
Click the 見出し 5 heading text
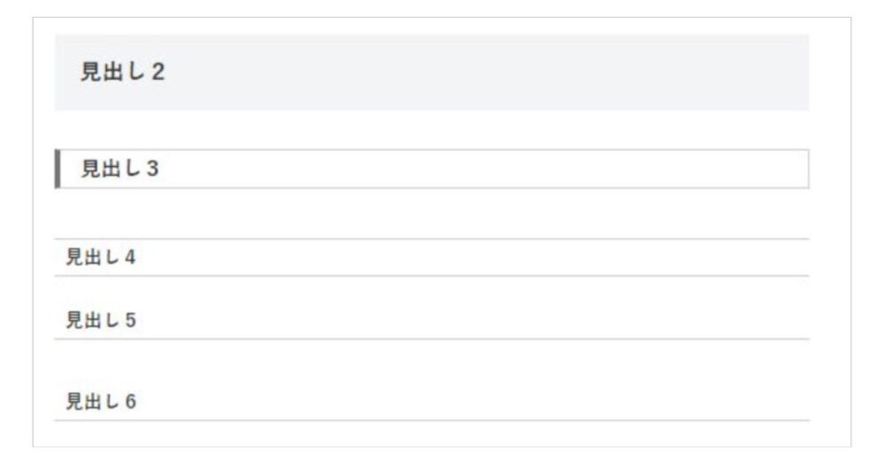pos(100,320)
